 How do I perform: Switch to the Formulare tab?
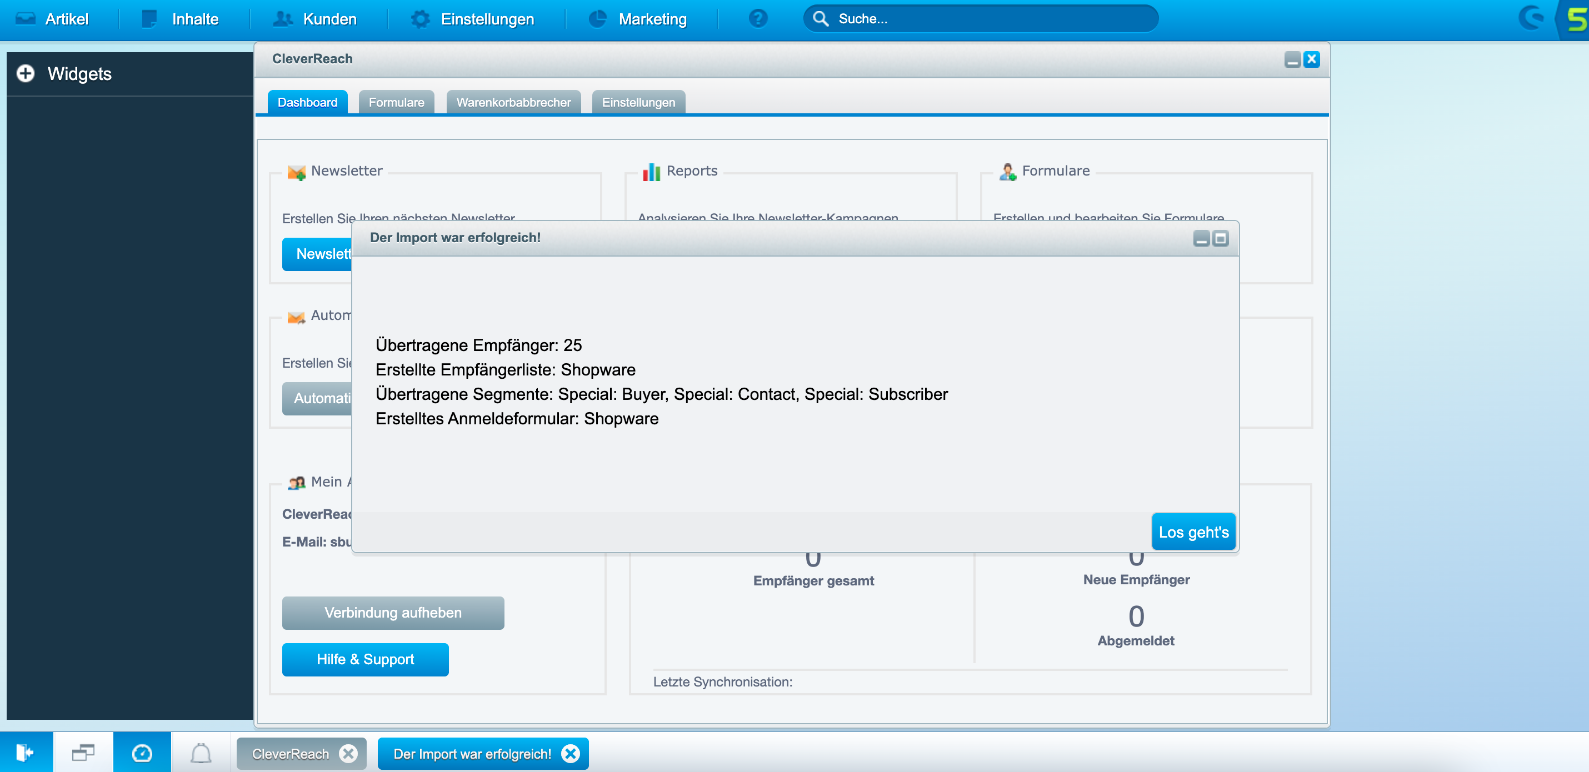tap(396, 102)
